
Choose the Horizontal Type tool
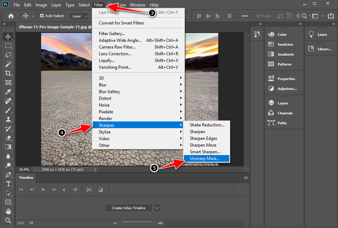pos(8,184)
